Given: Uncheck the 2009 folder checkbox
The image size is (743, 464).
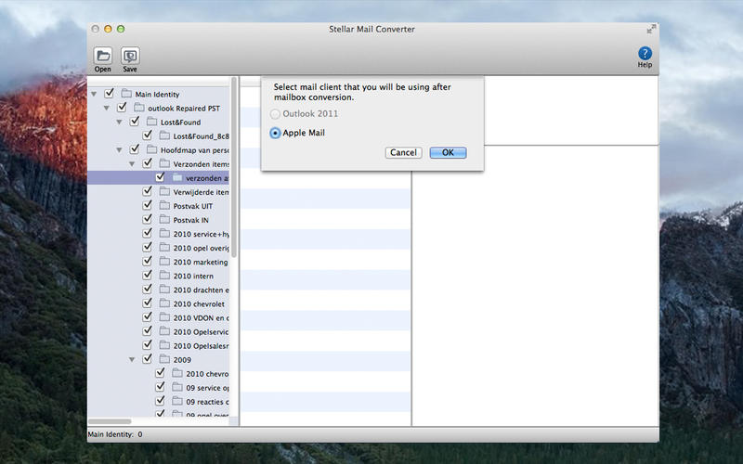Looking at the screenshot, I should tap(148, 358).
